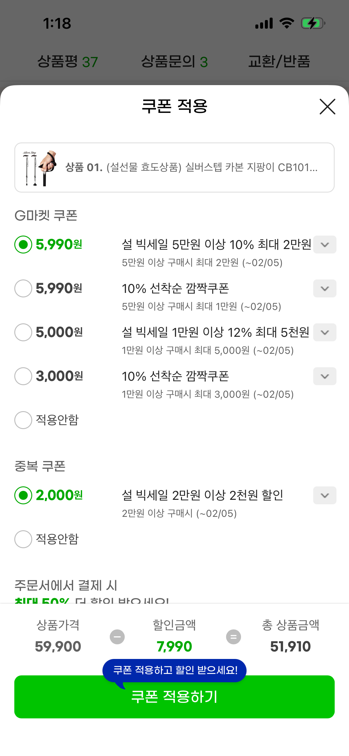Select 적용안함 under G마켓 쿠폰
349x756 pixels.
click(x=23, y=420)
